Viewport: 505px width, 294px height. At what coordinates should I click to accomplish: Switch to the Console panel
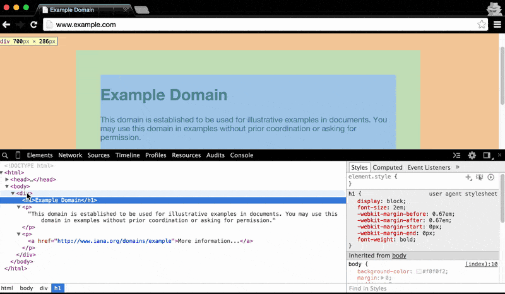click(x=242, y=155)
